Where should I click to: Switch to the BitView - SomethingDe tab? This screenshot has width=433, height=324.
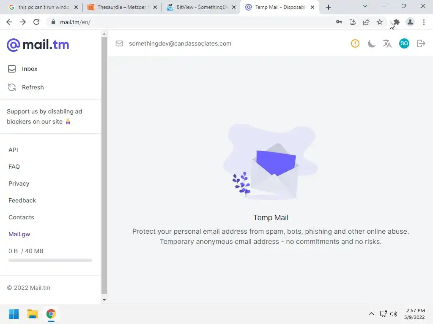[x=201, y=7]
